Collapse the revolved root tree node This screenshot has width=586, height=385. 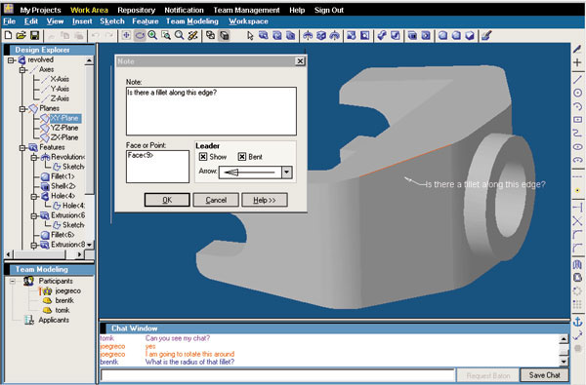pyautogui.click(x=11, y=60)
